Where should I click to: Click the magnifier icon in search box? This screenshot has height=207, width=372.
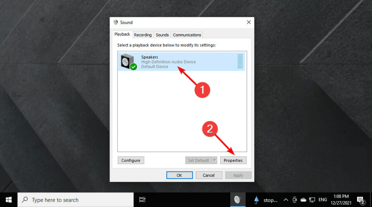25,200
